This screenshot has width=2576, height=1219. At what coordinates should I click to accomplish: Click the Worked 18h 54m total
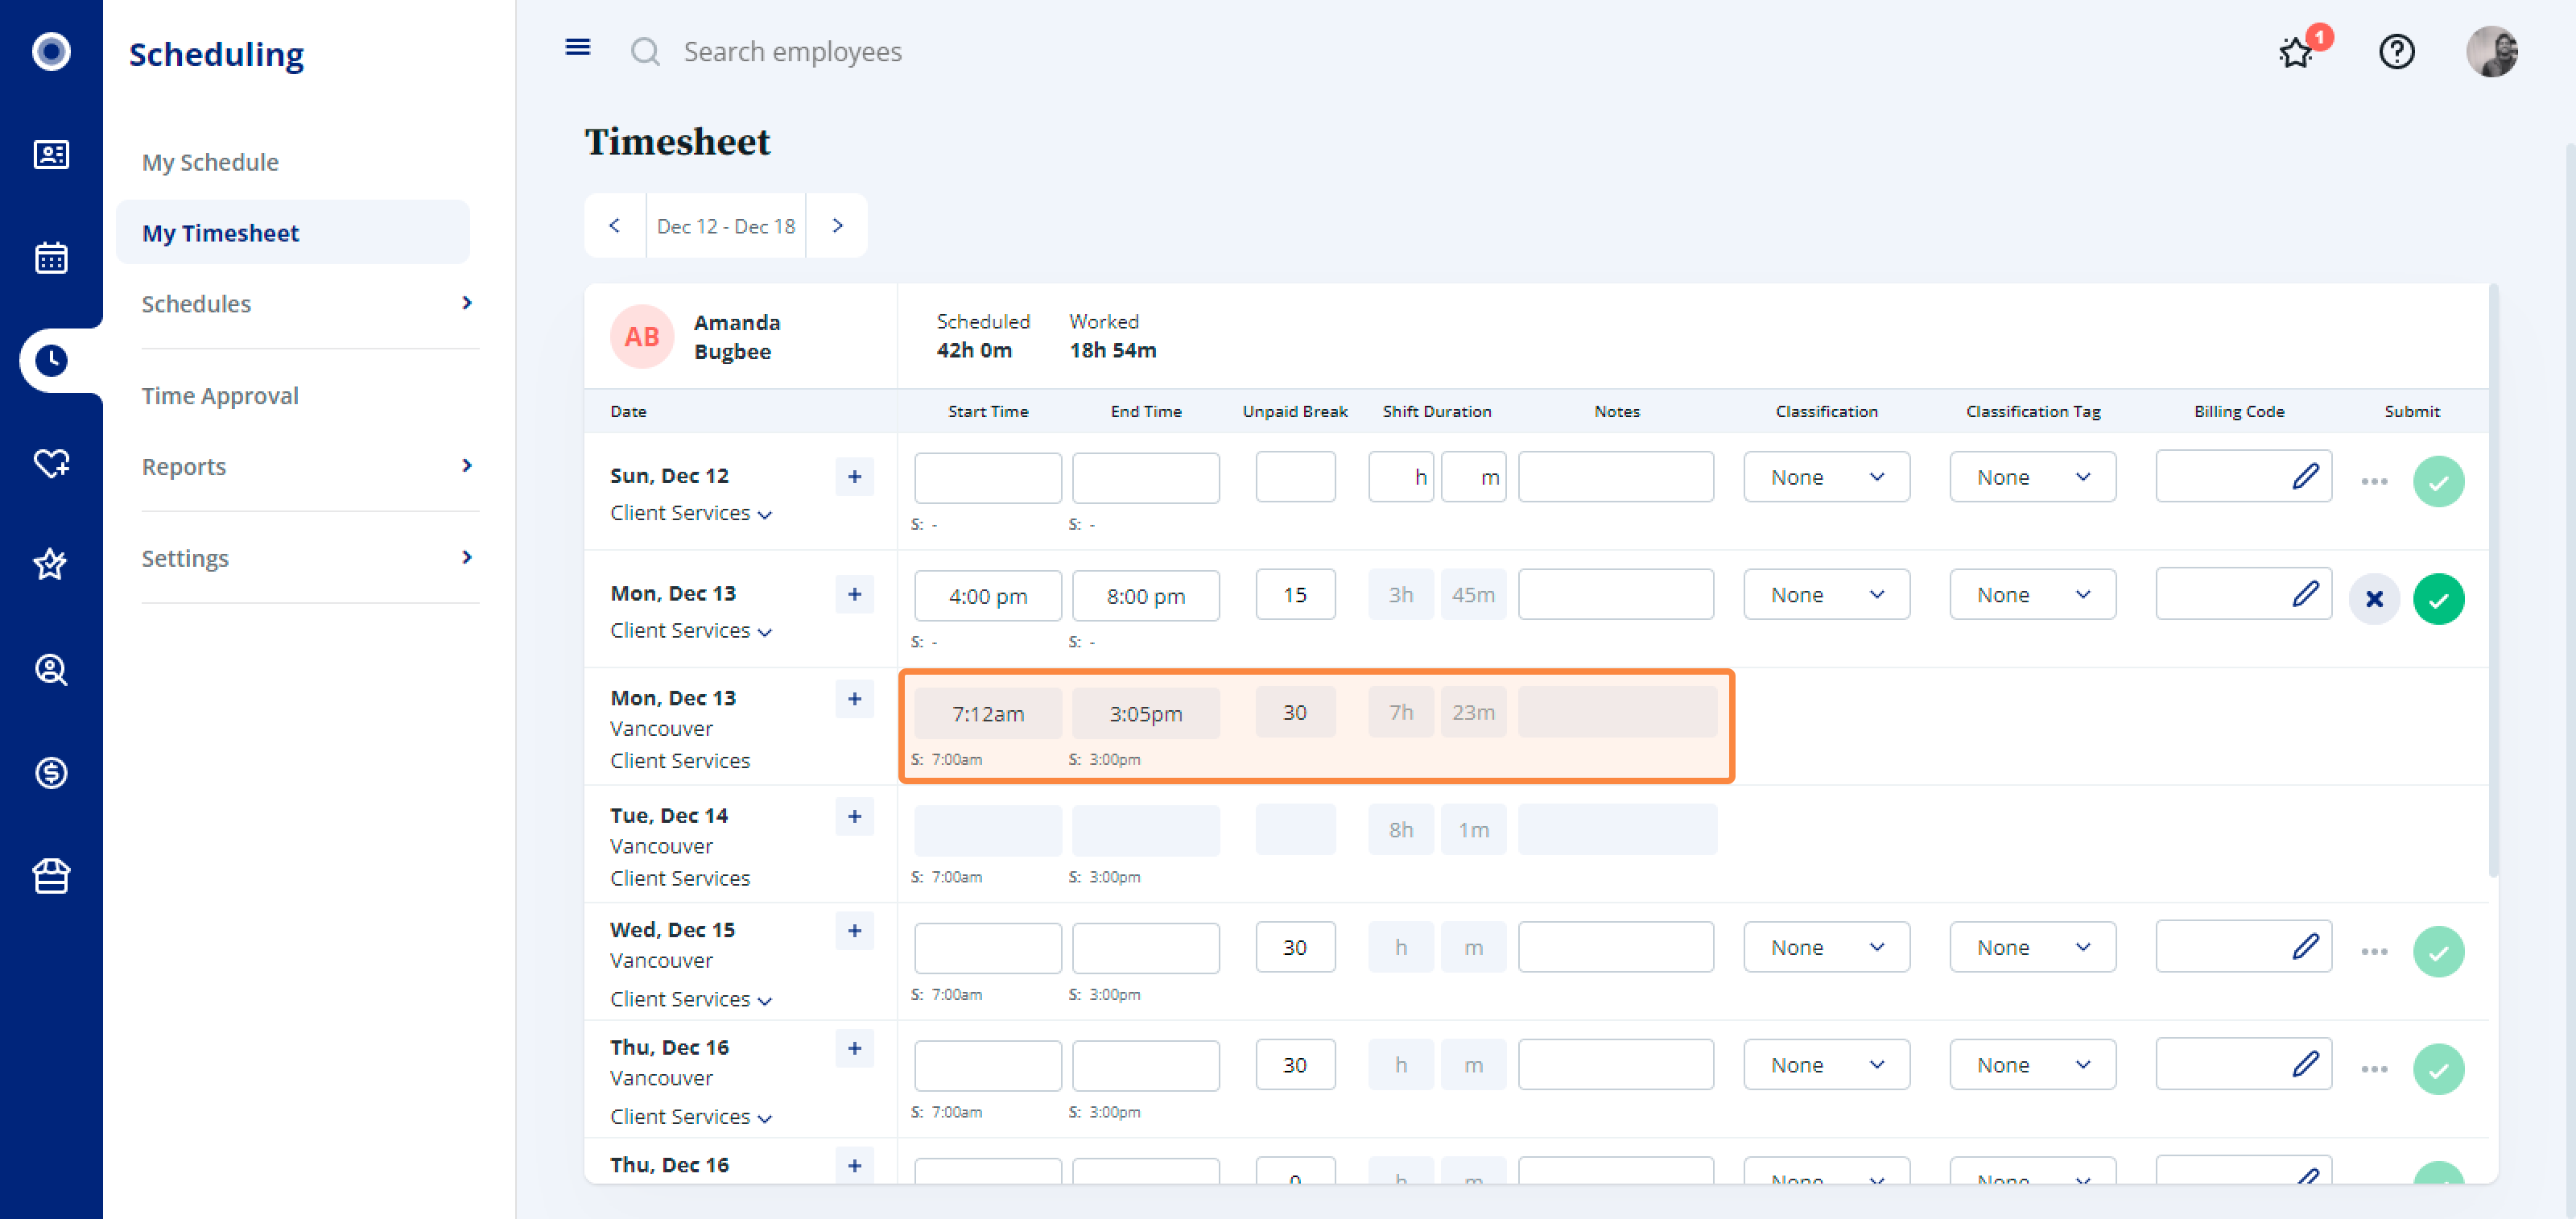coord(1112,337)
